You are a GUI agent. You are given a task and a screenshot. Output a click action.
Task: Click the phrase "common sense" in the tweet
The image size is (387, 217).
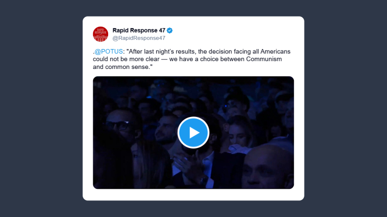point(127,67)
